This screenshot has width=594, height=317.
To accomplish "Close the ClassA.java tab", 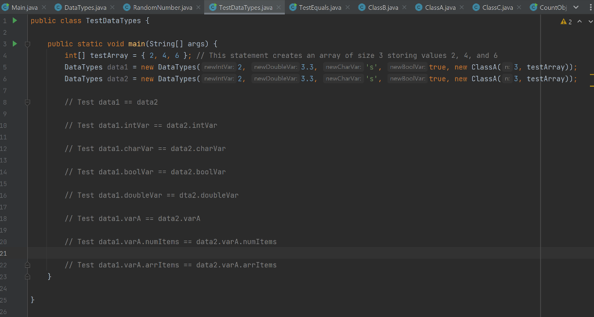I will pos(461,7).
